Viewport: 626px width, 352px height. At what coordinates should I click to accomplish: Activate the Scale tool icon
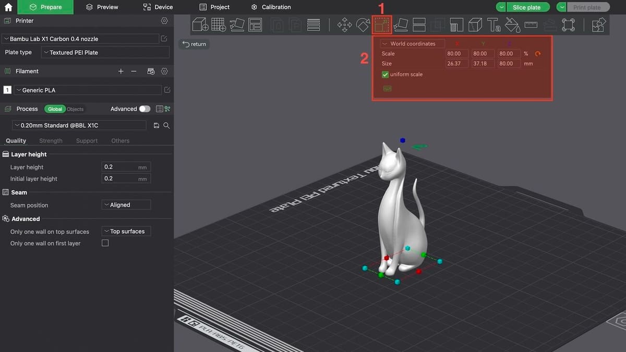(382, 25)
